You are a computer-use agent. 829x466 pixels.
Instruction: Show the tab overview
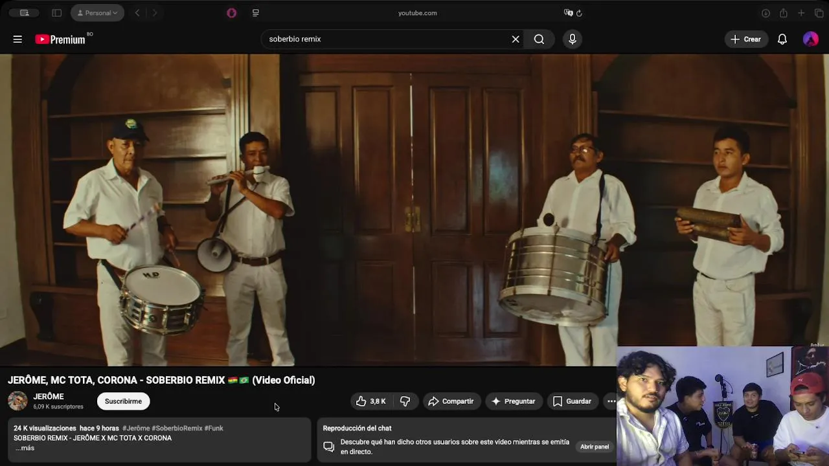tap(819, 13)
